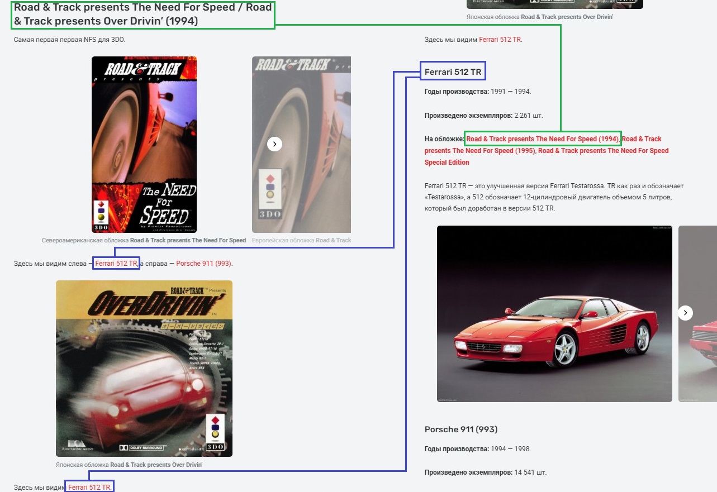
Task: Click next arrow in game cover gallery
Action: [x=274, y=144]
